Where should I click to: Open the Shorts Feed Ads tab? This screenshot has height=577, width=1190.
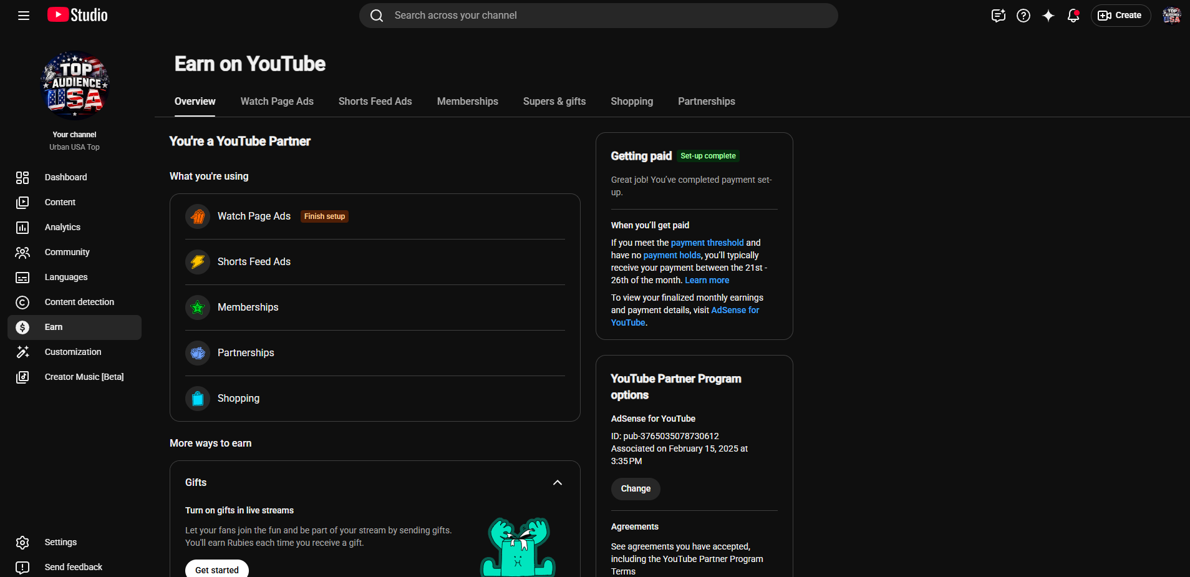coord(375,102)
